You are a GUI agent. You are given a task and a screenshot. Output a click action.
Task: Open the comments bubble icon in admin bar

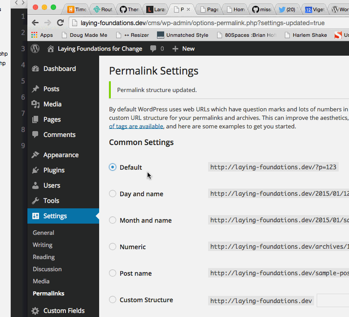tap(153, 49)
